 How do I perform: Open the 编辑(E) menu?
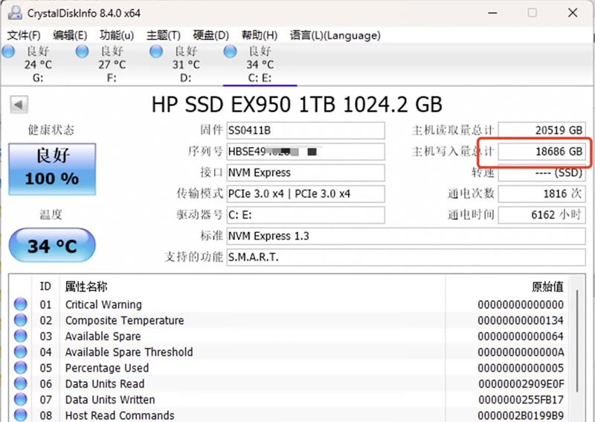tap(70, 35)
